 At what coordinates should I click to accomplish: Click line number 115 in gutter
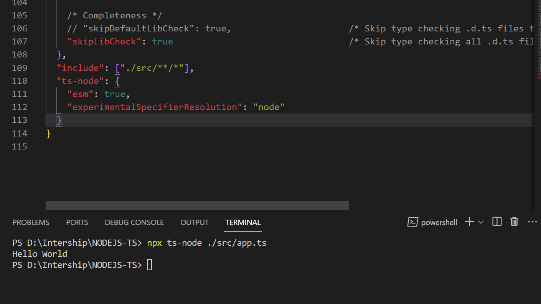click(20, 146)
